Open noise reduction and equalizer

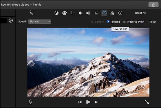[x=96, y=13]
